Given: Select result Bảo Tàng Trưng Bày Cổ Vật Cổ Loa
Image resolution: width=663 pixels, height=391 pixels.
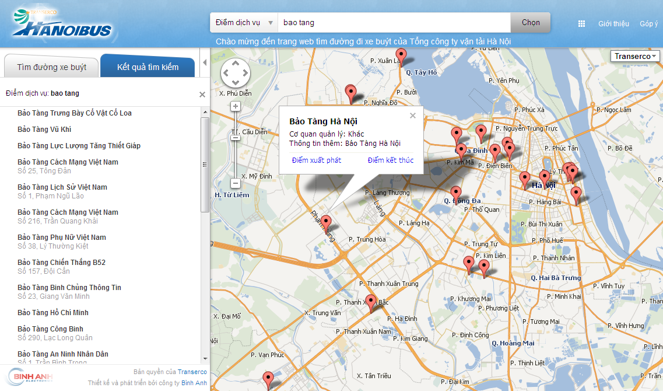Looking at the screenshot, I should 75,113.
